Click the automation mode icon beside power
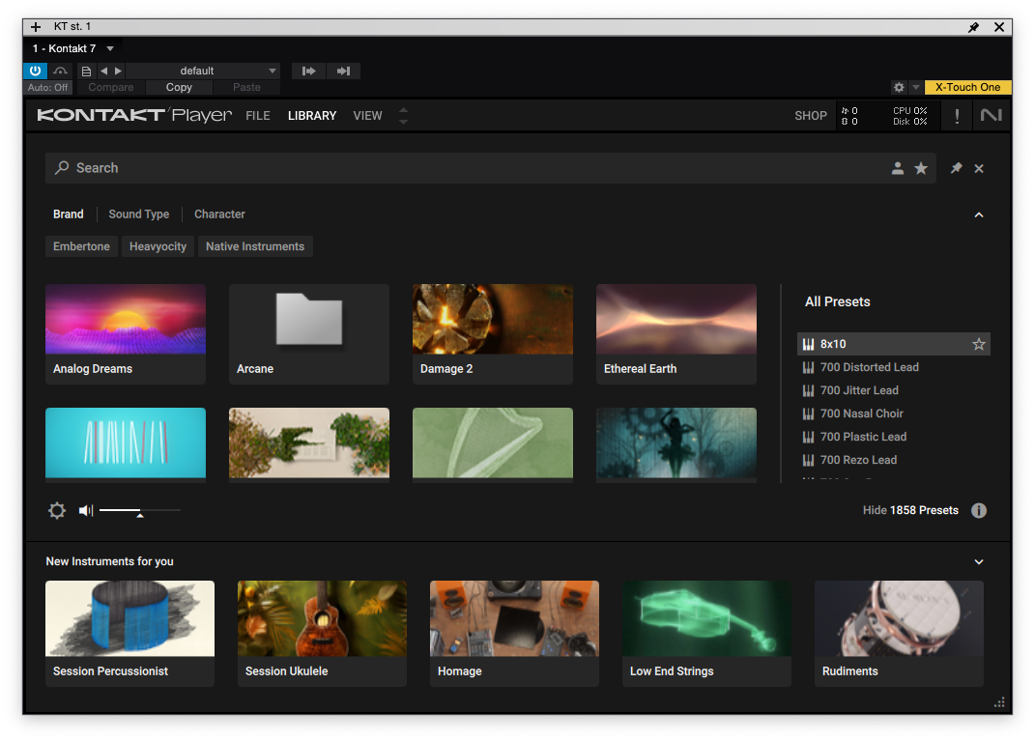 click(x=60, y=71)
